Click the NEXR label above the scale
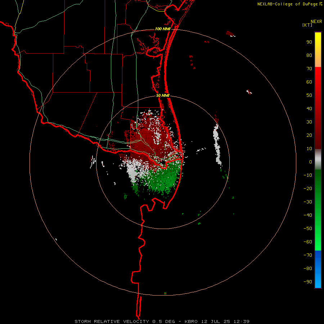The height and width of the screenshot is (324, 324). point(316,22)
